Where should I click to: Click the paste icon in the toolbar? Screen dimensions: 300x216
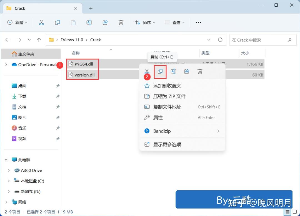73,22
